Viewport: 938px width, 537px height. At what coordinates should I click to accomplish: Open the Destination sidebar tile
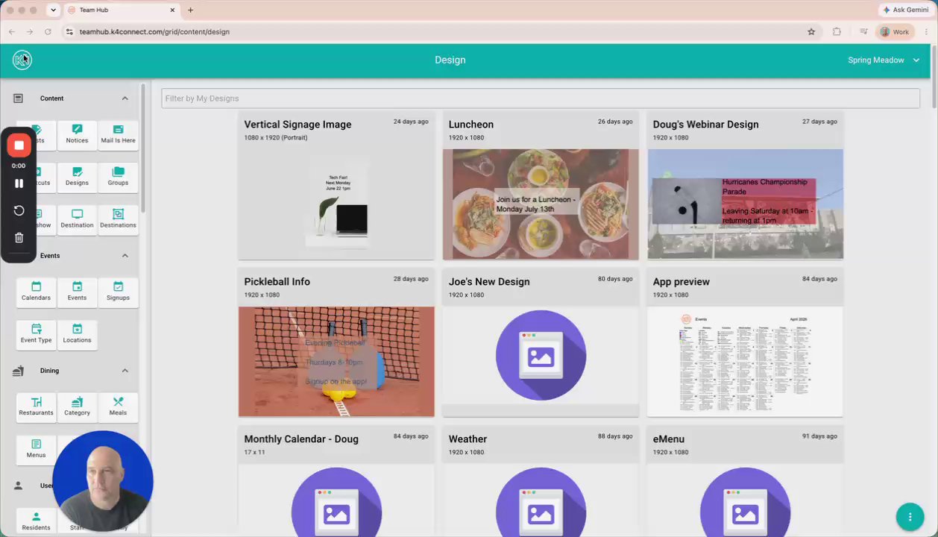(77, 220)
